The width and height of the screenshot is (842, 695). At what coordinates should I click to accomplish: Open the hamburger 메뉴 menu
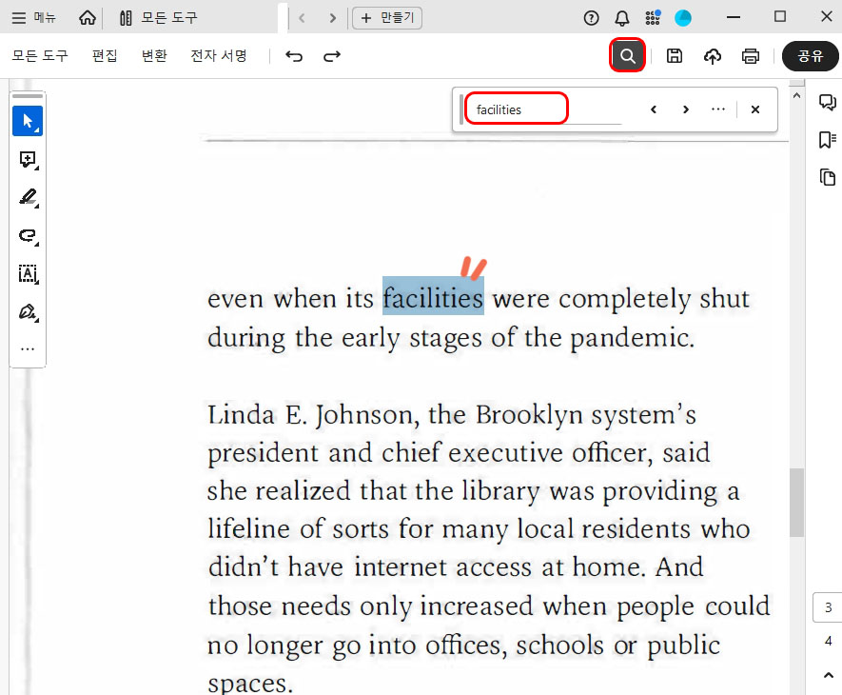click(33, 18)
